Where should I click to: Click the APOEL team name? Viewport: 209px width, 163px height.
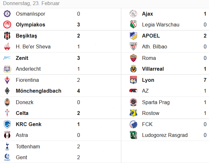point(151,36)
